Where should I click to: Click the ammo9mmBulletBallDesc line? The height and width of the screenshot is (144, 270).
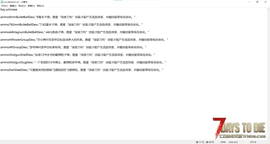point(68,17)
